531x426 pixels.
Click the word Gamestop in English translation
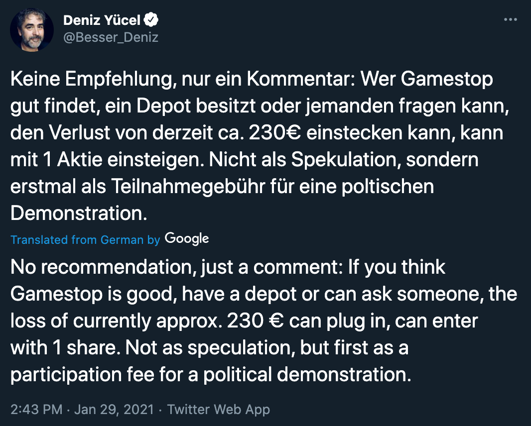(57, 295)
